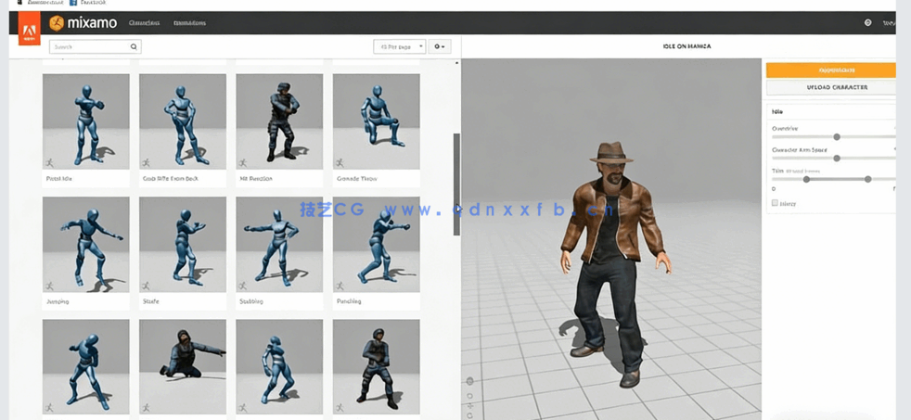This screenshot has width=911, height=420.
Task: Open the Characters tab
Action: click(144, 23)
